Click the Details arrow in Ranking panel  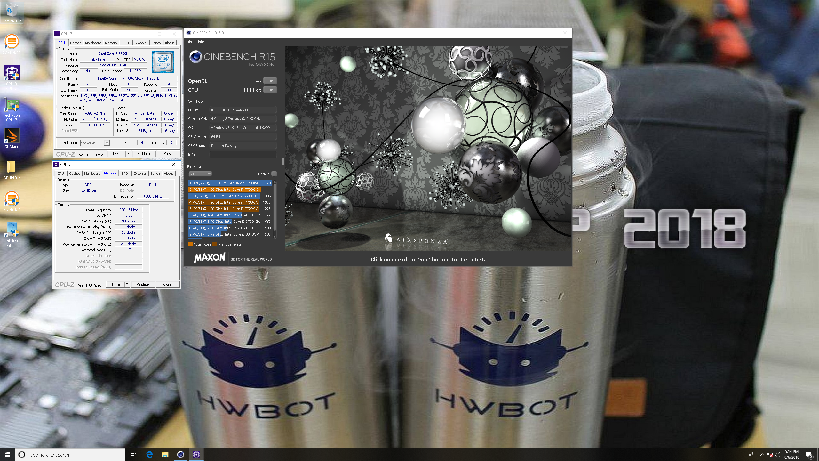(x=274, y=174)
